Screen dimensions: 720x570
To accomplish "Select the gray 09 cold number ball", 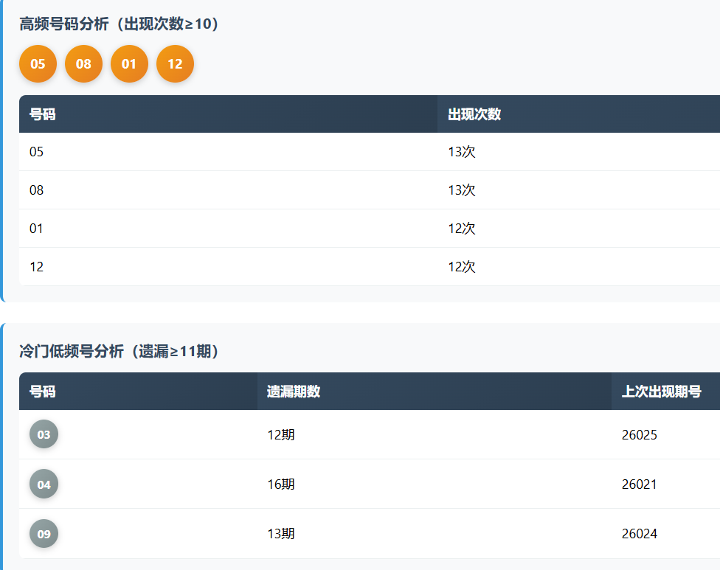I will 44,534.
